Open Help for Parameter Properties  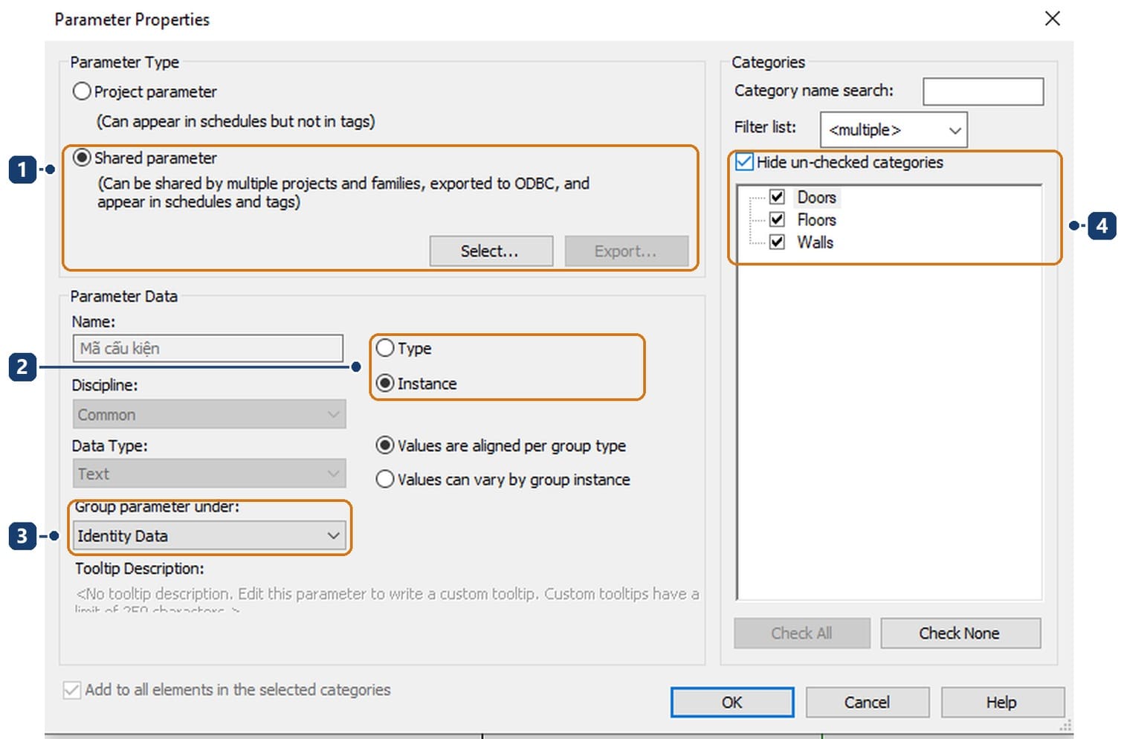point(1001,702)
